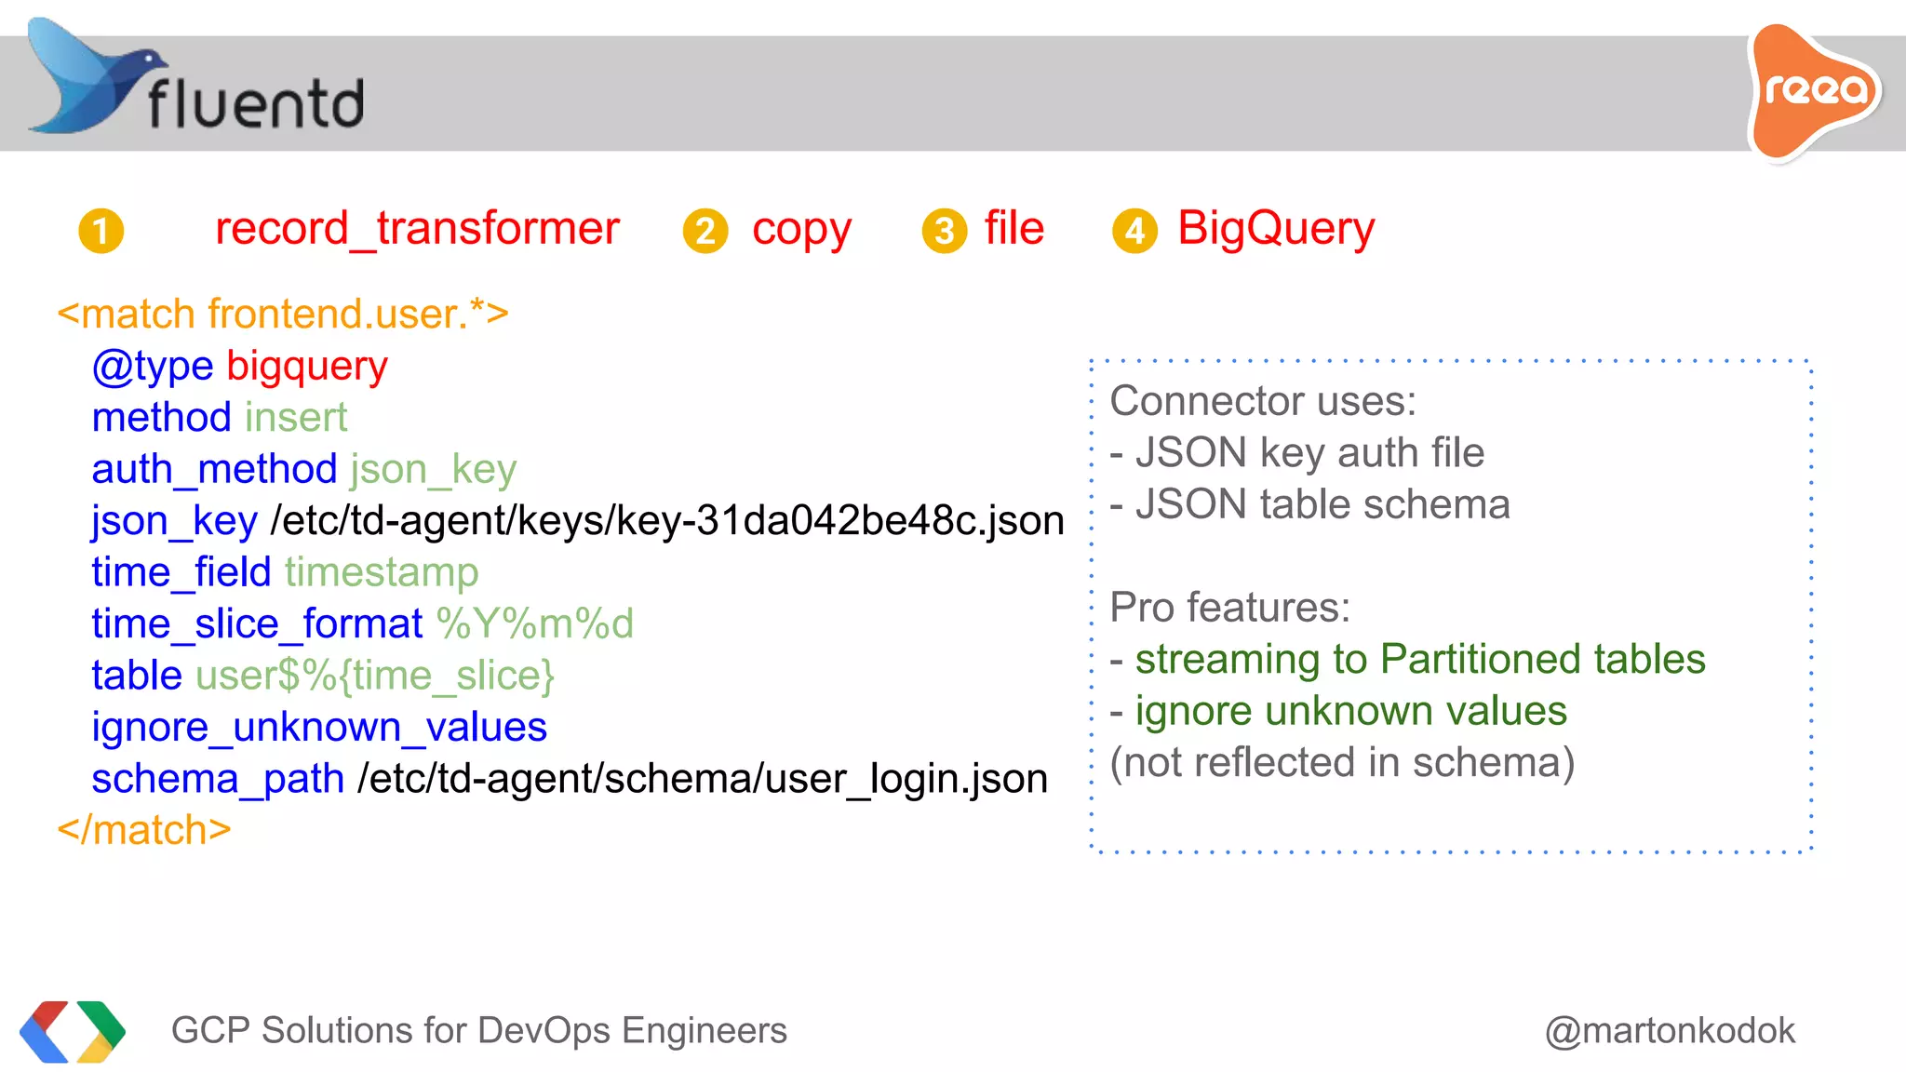Click the Connector uses heading
The image size is (1906, 1072).
tap(1263, 401)
